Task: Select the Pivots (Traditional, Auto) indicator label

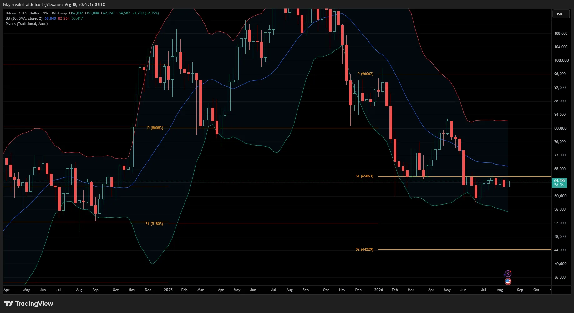Action: 27,24
